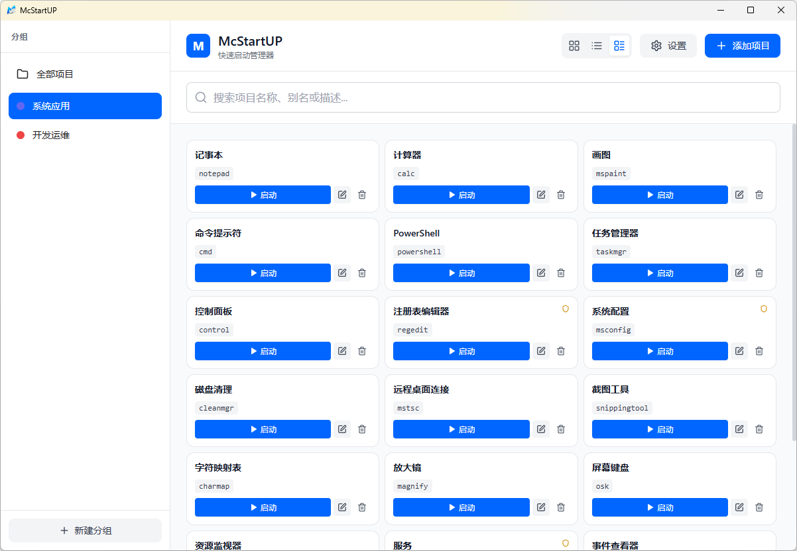Launch 放大镜 with 启动 button

click(x=461, y=507)
